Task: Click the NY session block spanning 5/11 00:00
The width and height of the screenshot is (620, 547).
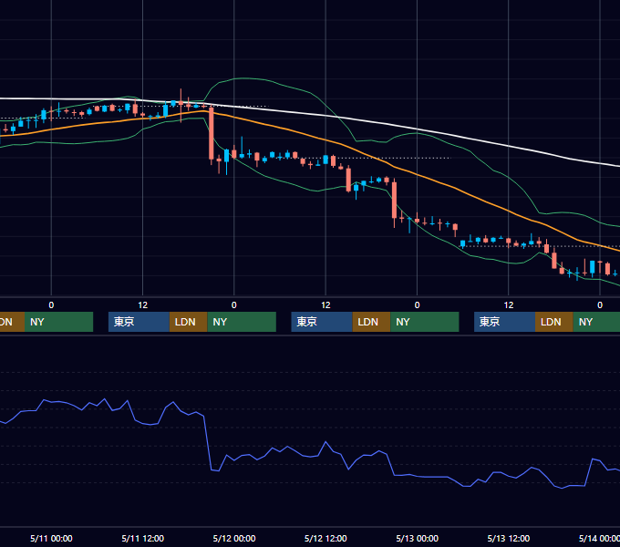Action: 58,322
